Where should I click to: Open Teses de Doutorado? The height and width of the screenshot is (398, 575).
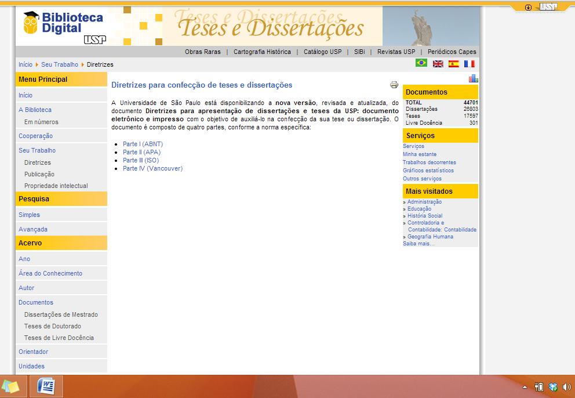pyautogui.click(x=52, y=326)
